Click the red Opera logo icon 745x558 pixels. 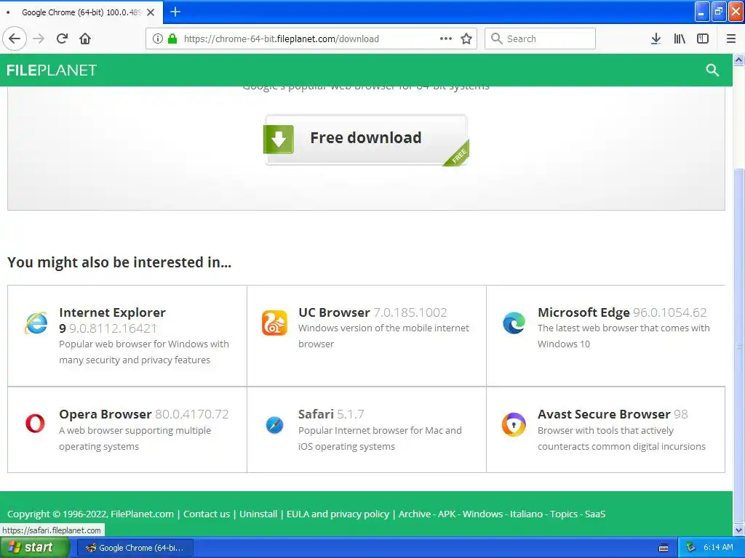35,424
